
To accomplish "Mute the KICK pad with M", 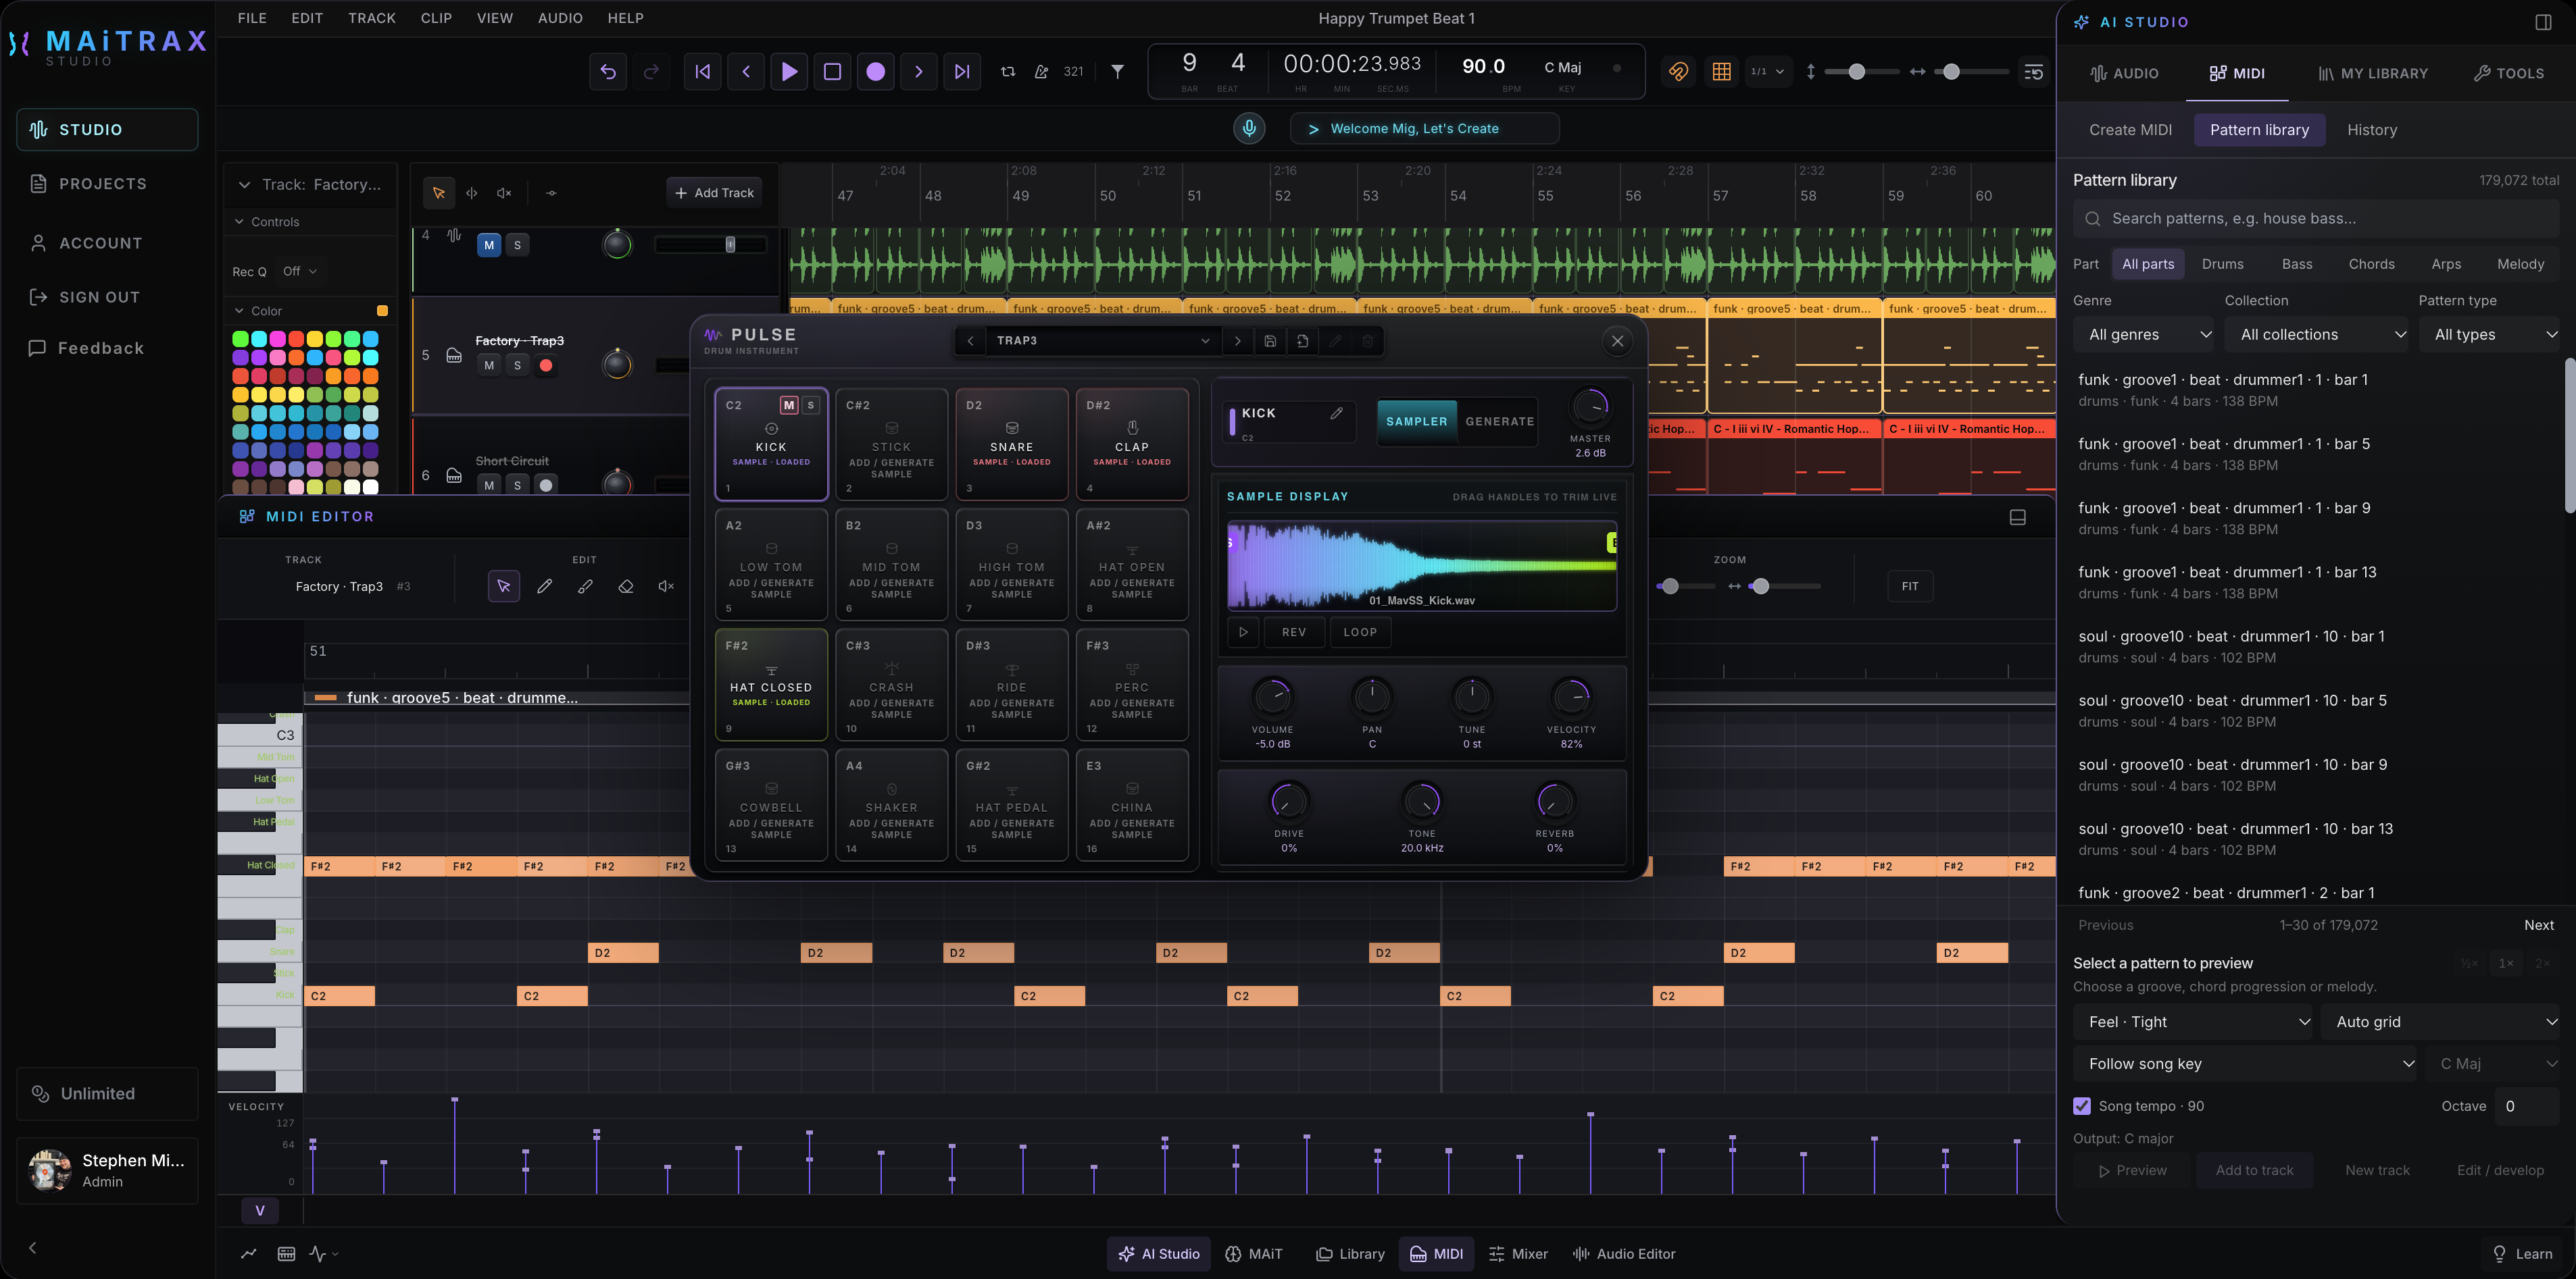I will point(789,404).
